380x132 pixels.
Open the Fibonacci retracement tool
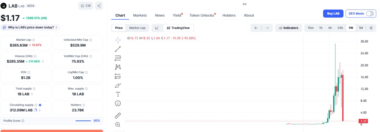point(118,58)
